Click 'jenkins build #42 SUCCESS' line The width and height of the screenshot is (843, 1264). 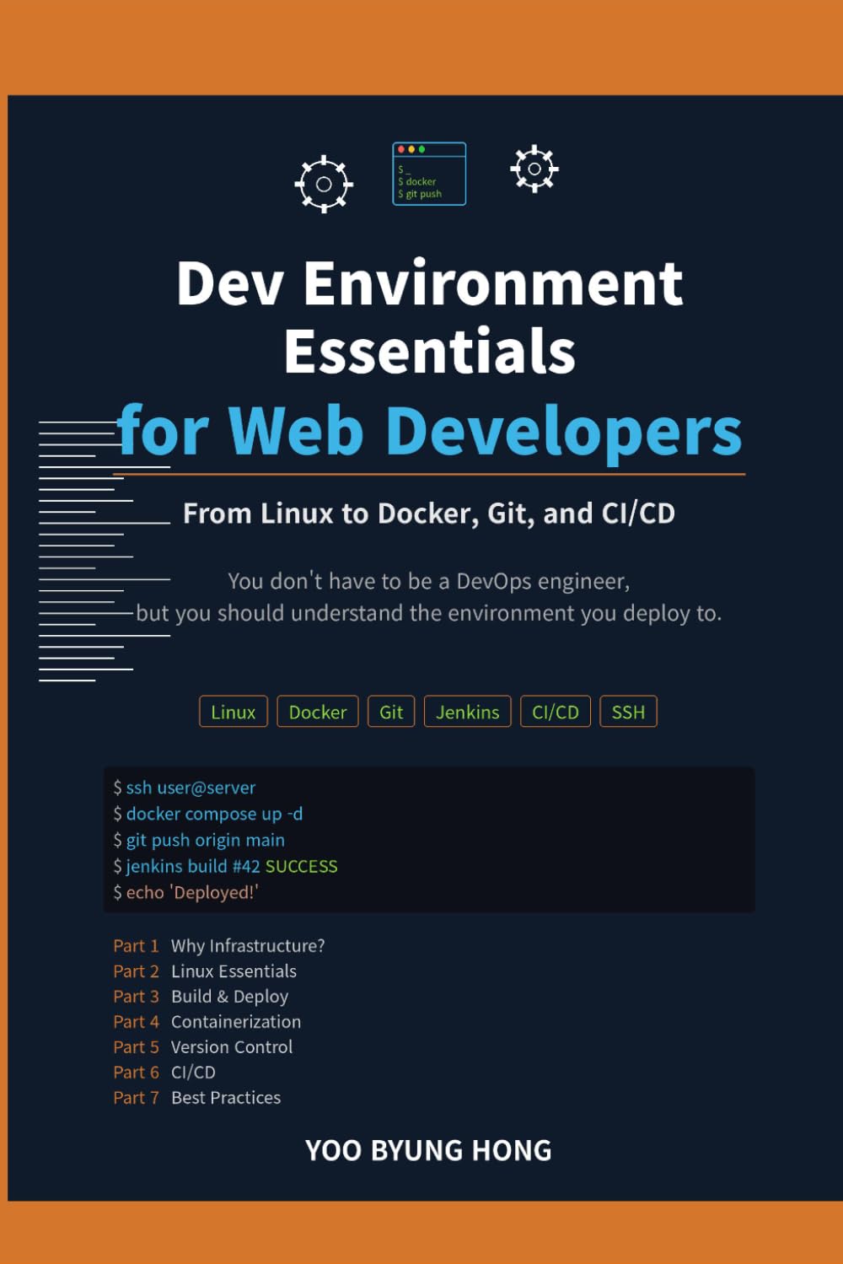pyautogui.click(x=225, y=866)
